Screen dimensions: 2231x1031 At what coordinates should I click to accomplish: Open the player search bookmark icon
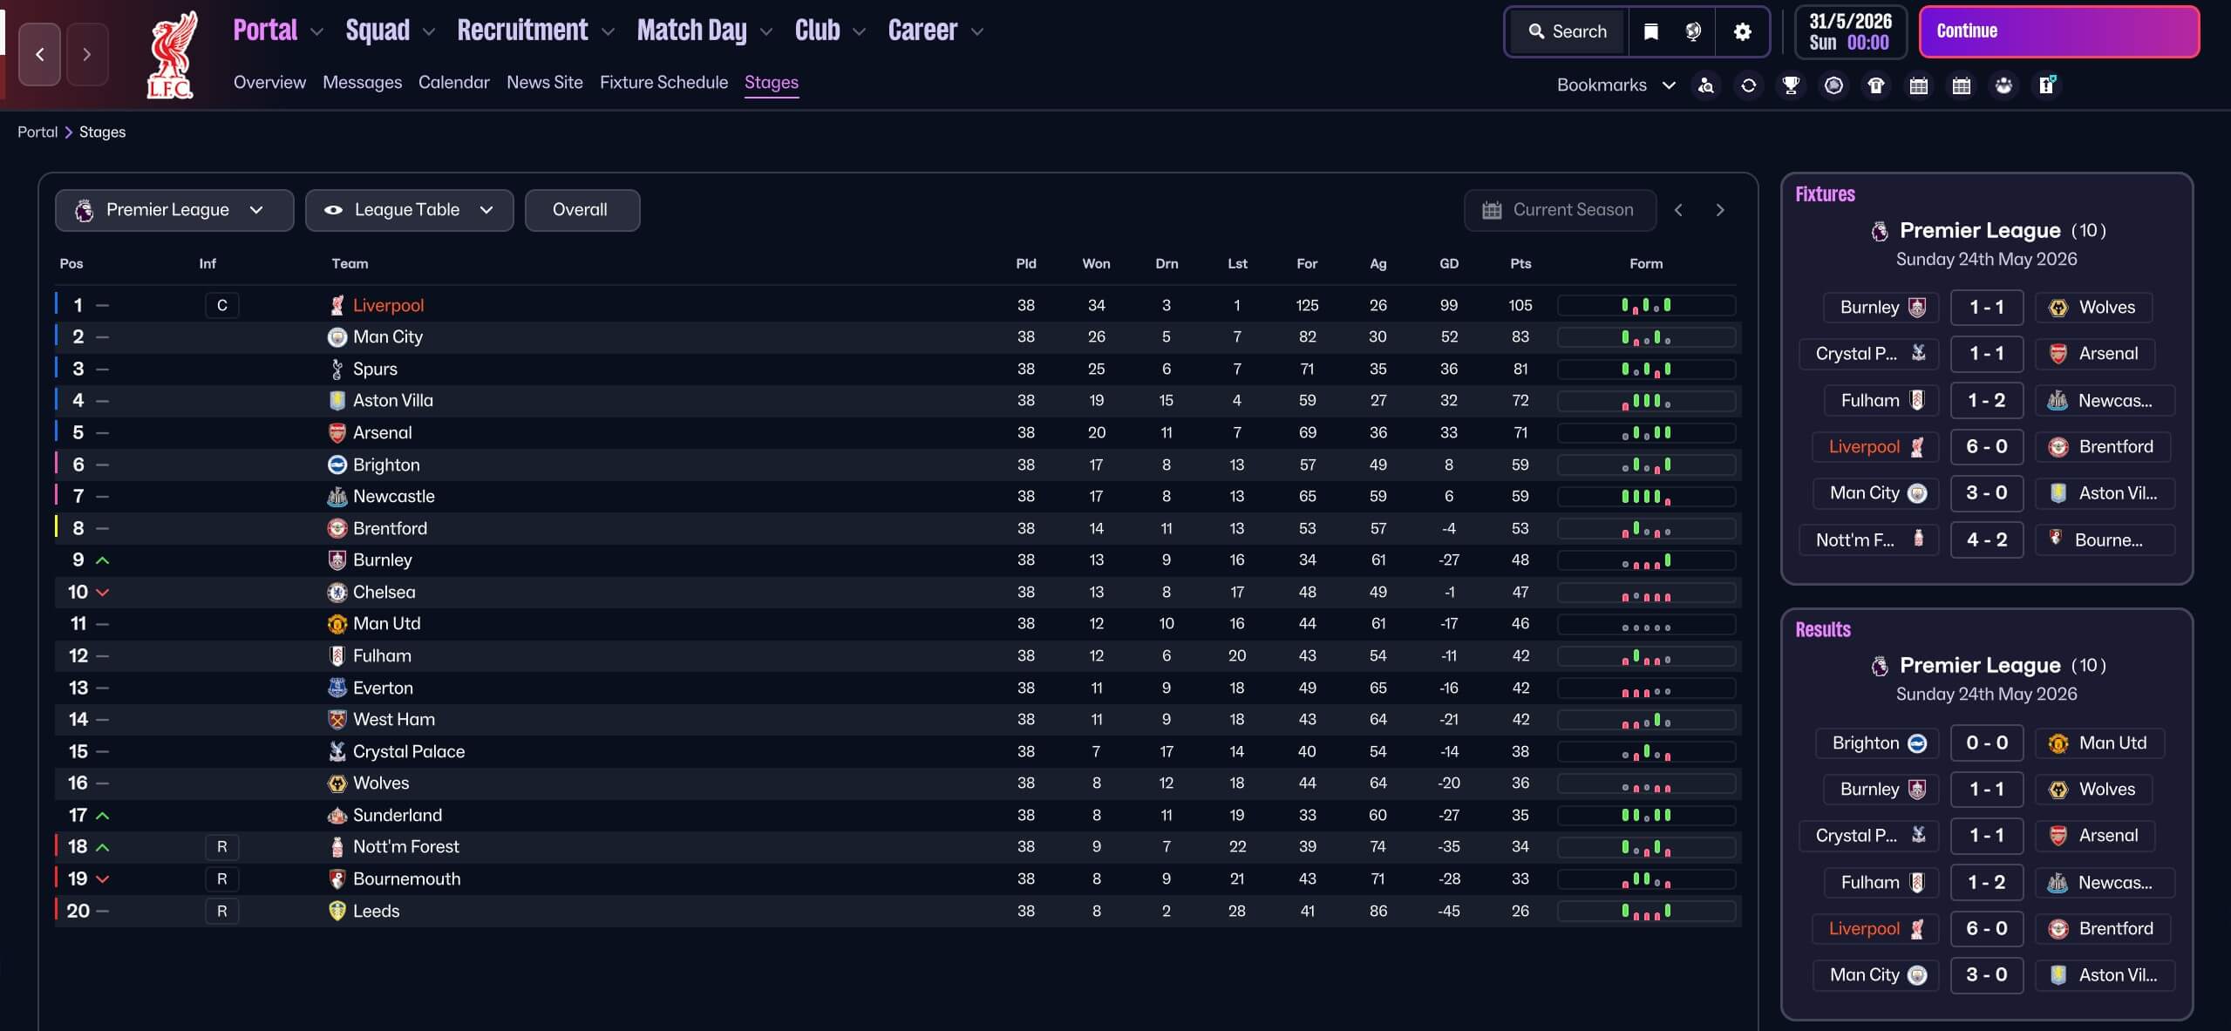(1706, 85)
